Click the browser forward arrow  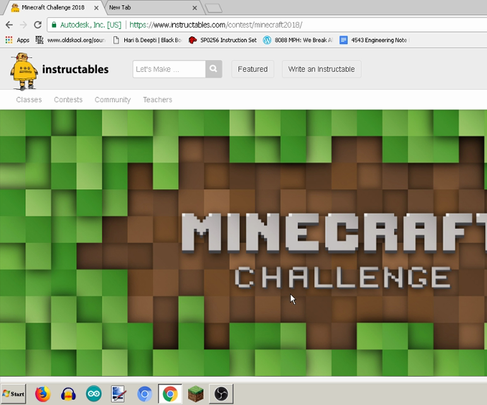point(23,25)
